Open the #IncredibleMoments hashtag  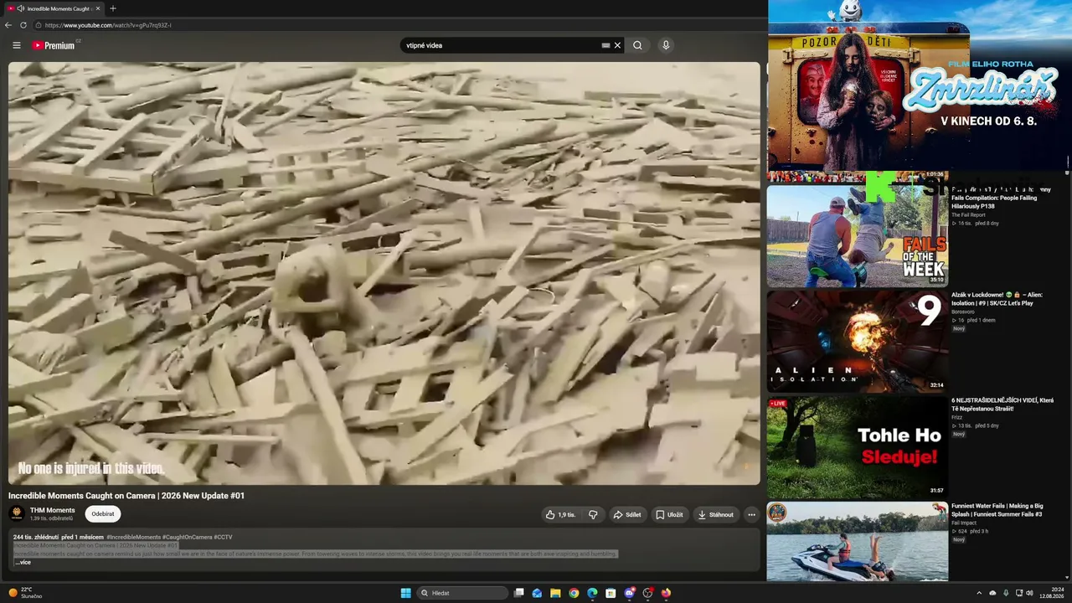tap(133, 537)
